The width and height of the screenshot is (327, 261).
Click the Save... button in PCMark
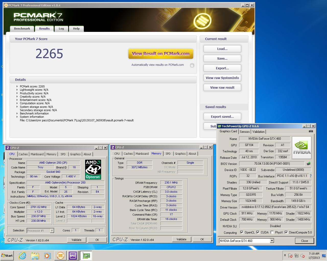[222, 58]
